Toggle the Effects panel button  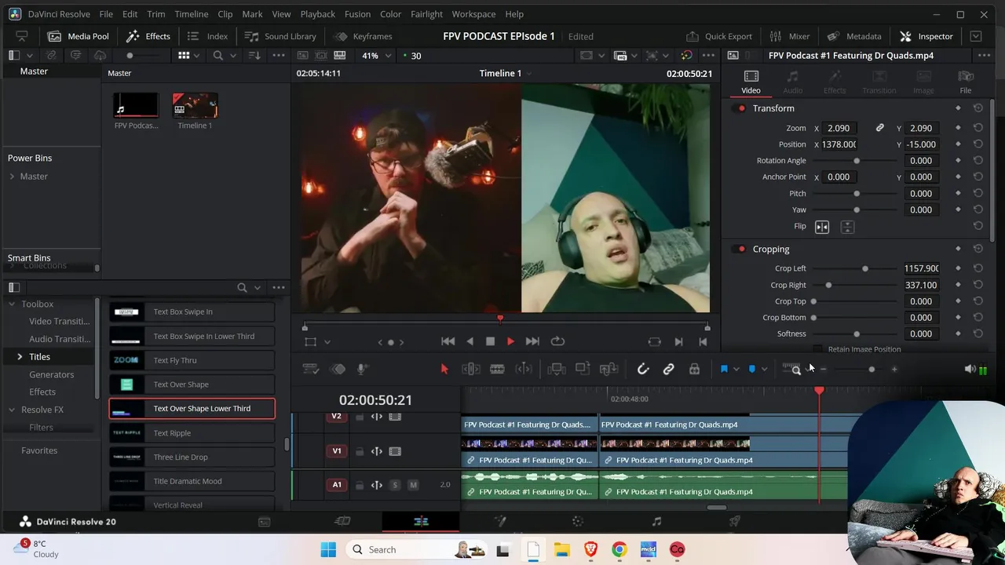148,36
